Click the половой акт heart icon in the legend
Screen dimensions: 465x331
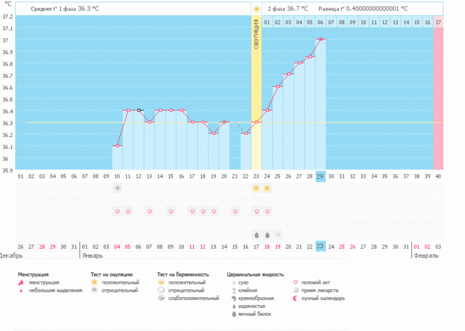296,282
